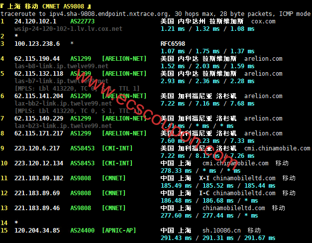Click IP 62.115.171.217 on hop 8
This screenshot has height=243, width=312.
[x=39, y=133]
